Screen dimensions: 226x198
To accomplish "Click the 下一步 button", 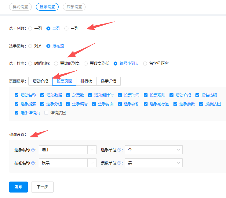I will (x=42, y=187).
